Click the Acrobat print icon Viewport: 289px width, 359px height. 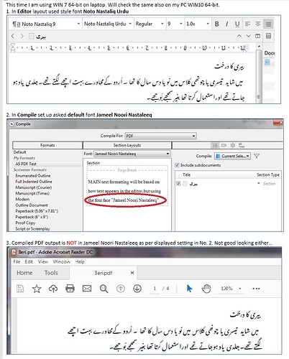[x=70, y=289]
